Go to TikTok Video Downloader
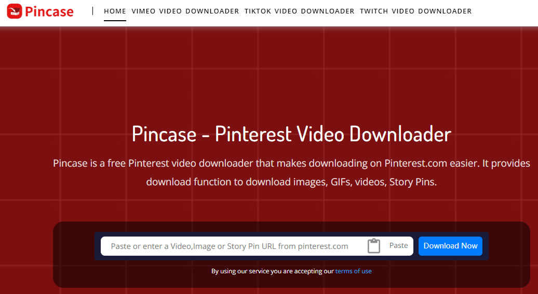 click(x=299, y=11)
